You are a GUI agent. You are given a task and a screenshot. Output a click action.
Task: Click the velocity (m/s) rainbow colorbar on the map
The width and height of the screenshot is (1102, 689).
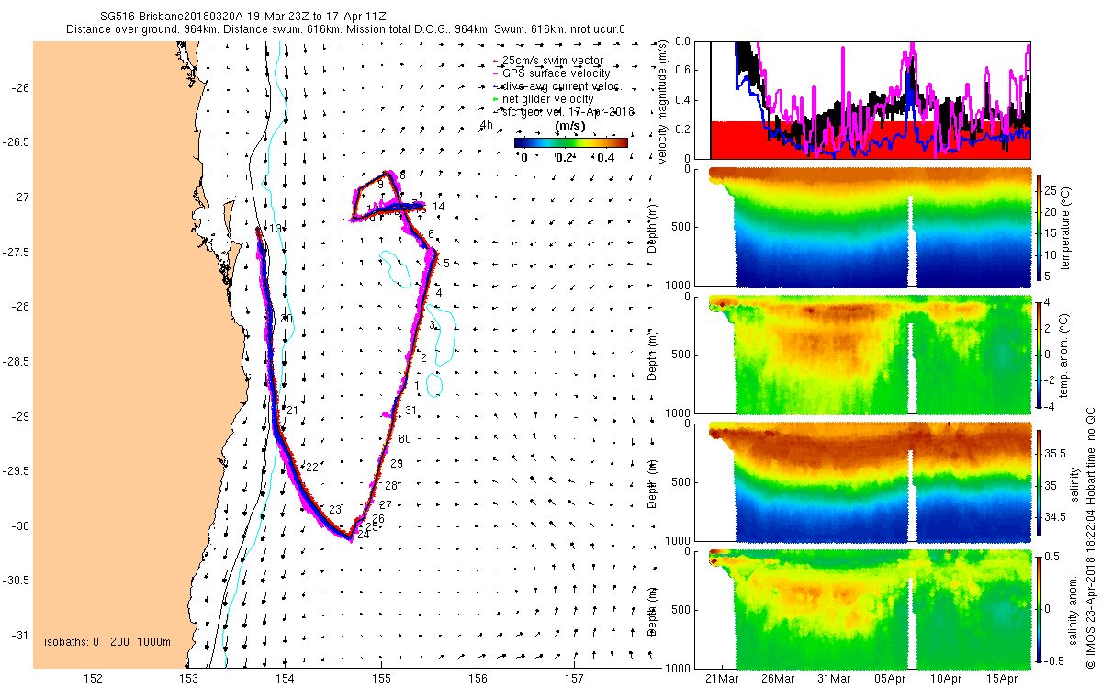pos(570,142)
